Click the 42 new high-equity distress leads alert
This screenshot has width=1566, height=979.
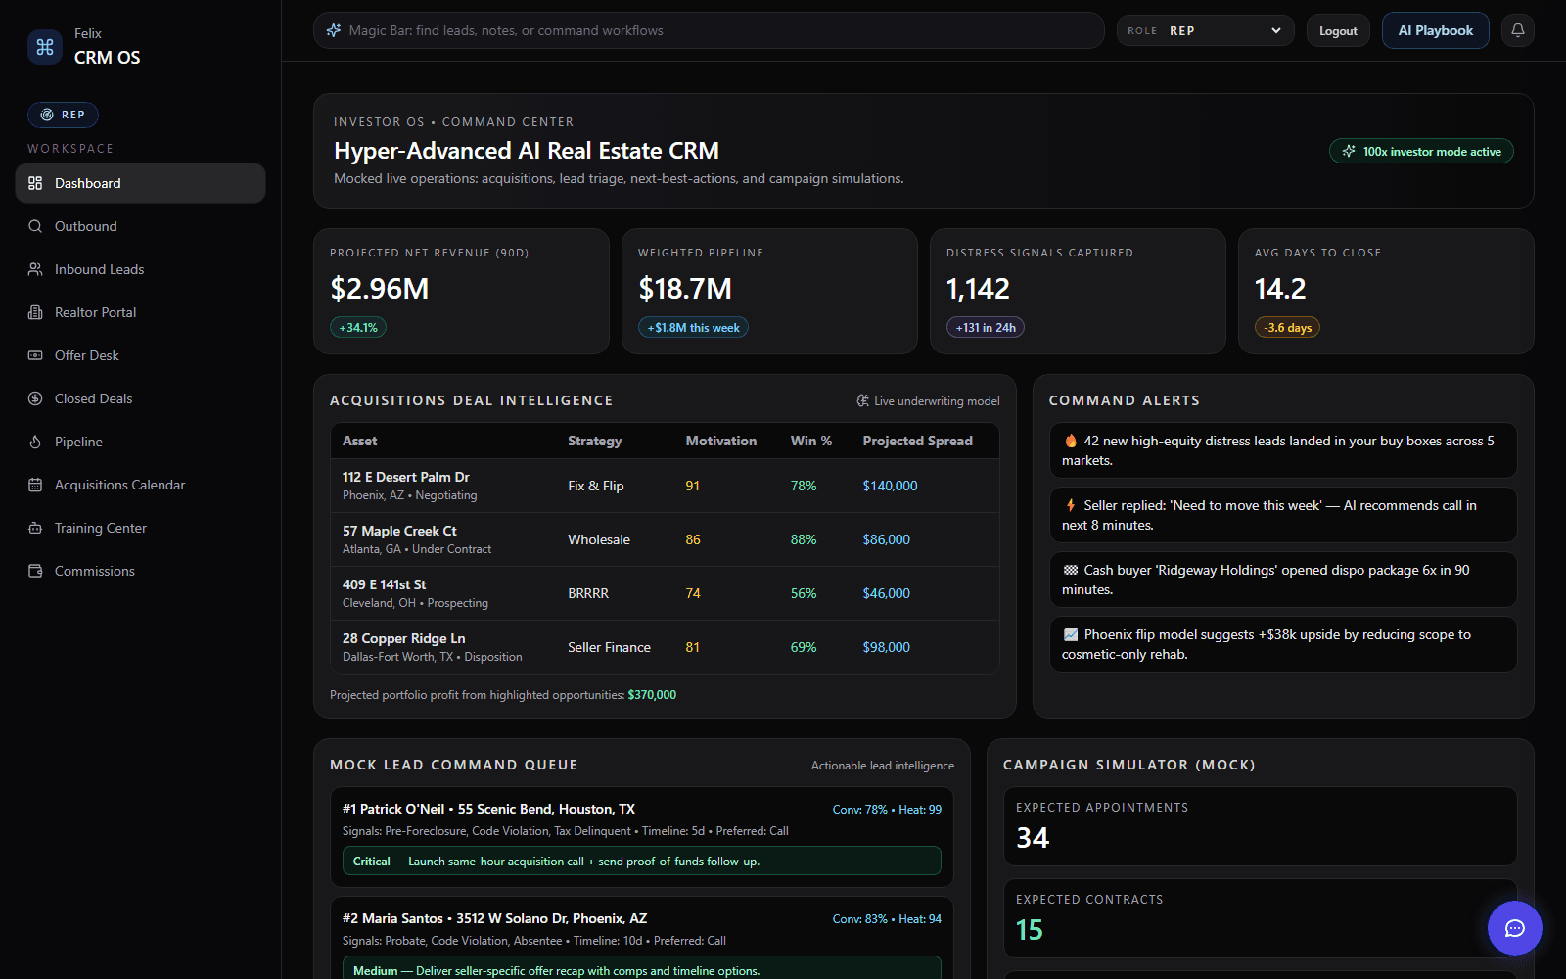tap(1283, 450)
